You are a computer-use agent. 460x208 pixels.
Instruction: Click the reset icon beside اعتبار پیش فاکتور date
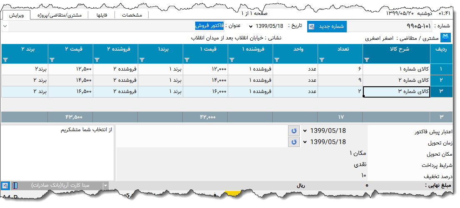[294, 131]
